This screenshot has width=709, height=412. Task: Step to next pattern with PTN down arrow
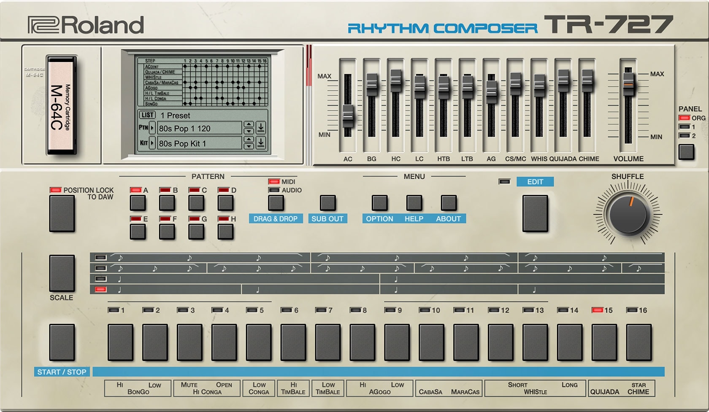(249, 131)
